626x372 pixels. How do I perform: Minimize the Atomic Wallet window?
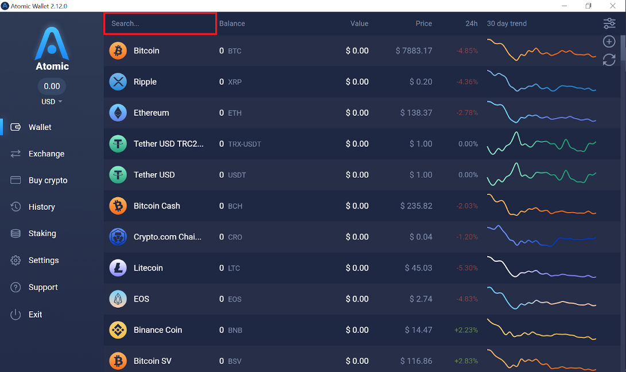[x=564, y=6]
